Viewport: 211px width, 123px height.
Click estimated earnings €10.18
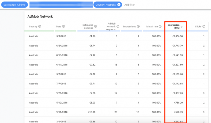pyautogui.click(x=92, y=112)
